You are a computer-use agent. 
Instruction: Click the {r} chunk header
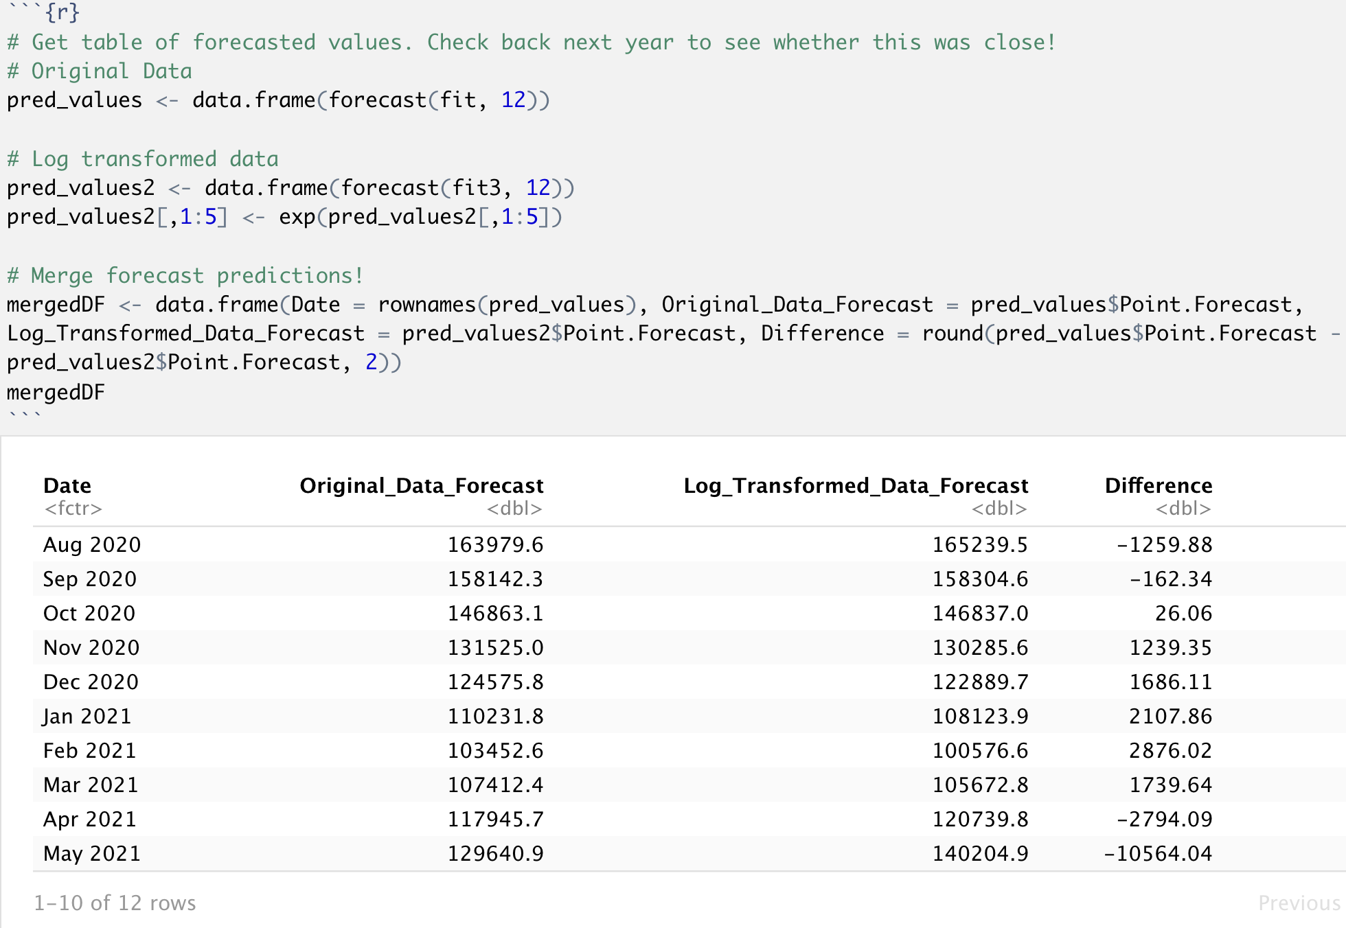(62, 12)
